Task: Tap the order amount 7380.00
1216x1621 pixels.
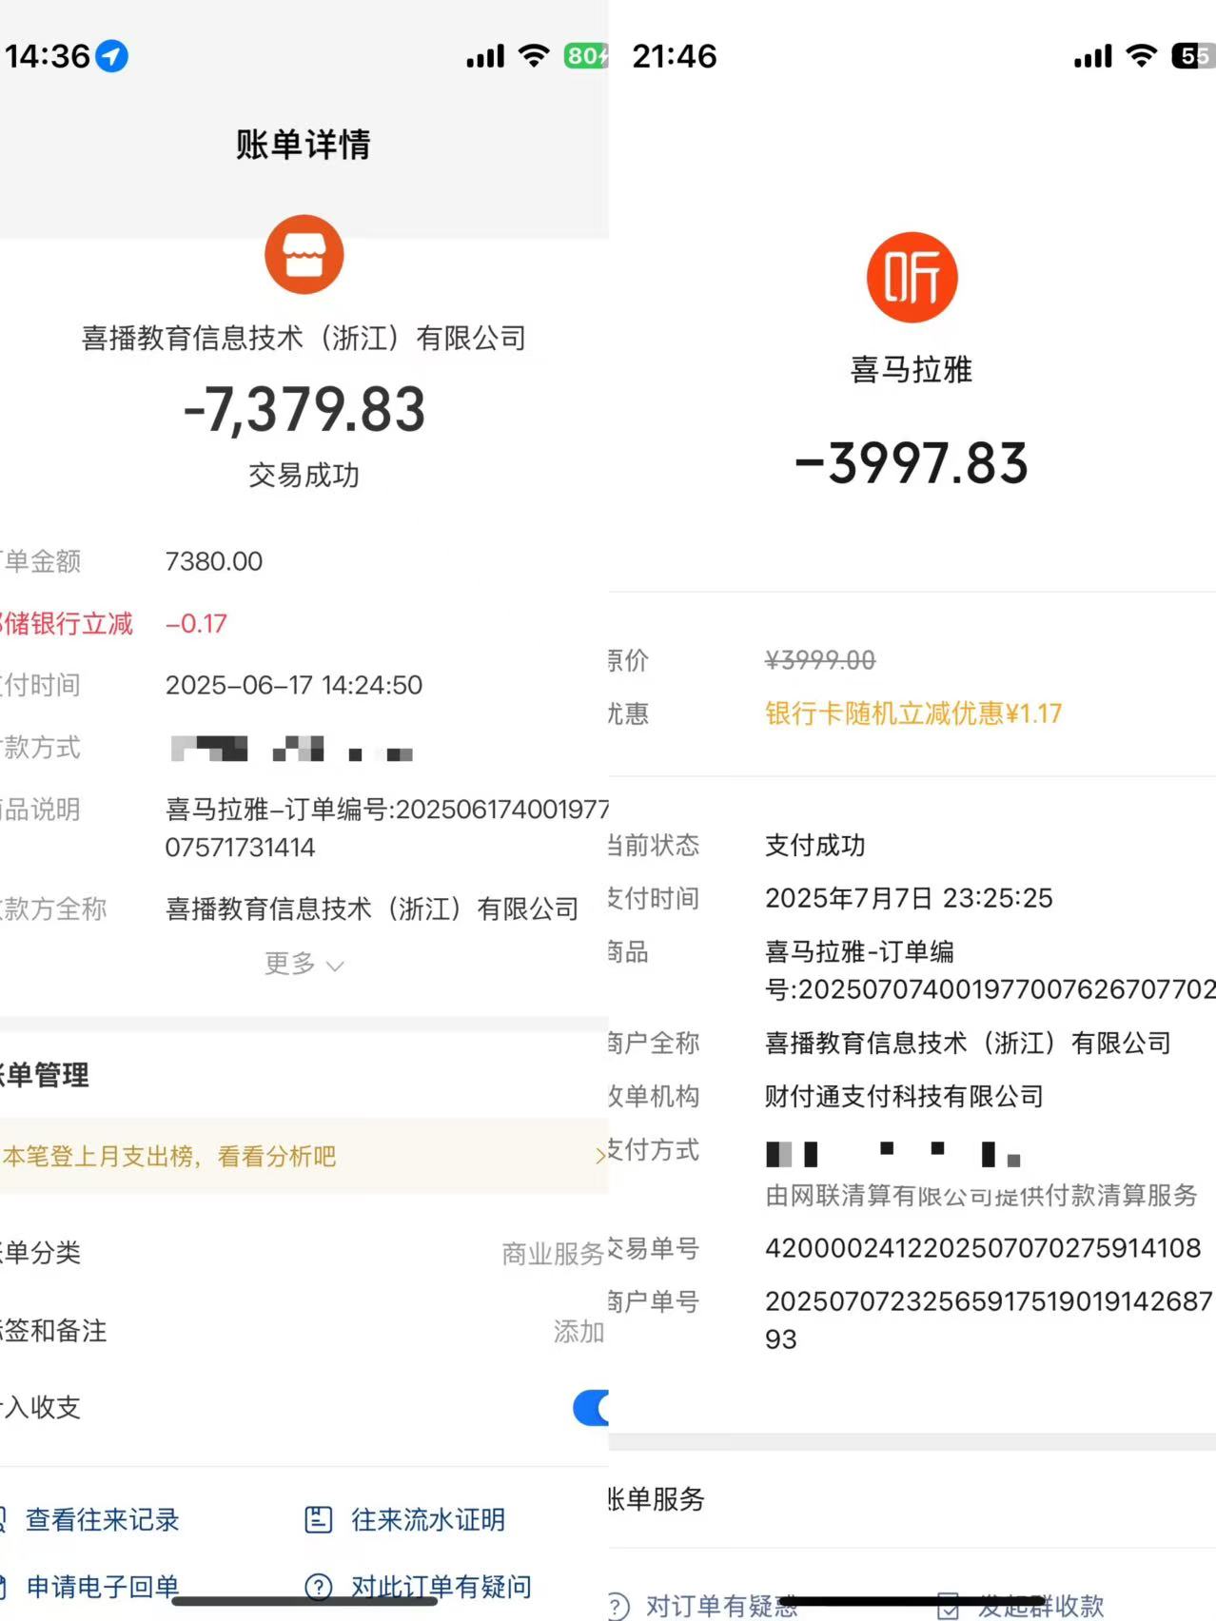Action: [214, 561]
